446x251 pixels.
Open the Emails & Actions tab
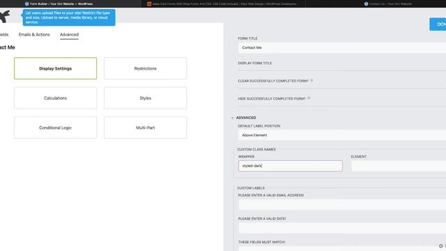(34, 34)
